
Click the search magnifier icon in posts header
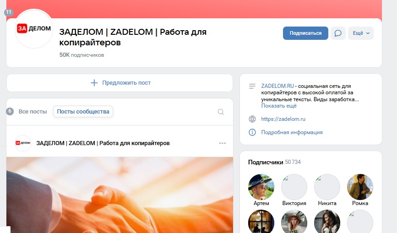[x=221, y=112]
